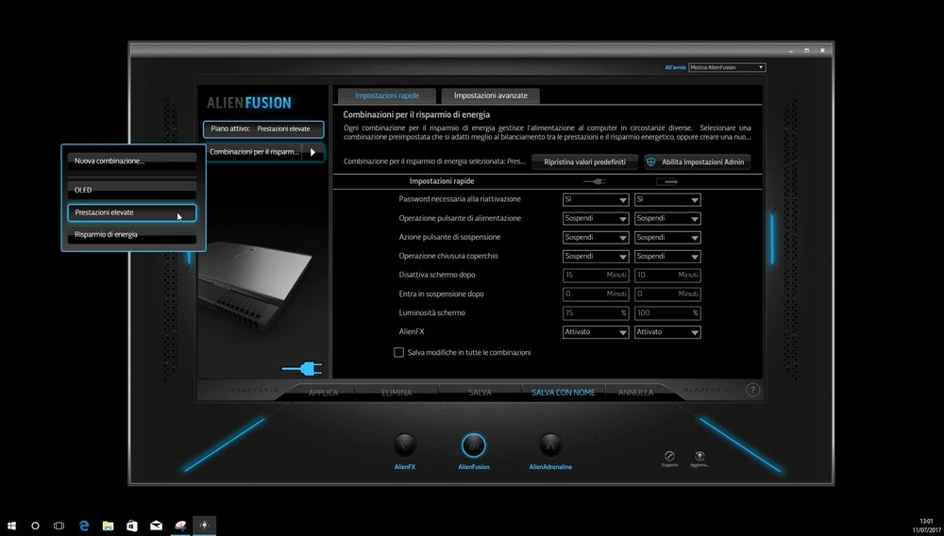
Task: Check Salva modifiche in tutte le combinazioni
Action: tap(398, 353)
